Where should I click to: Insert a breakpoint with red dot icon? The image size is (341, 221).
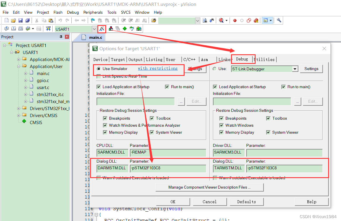pos(235,20)
